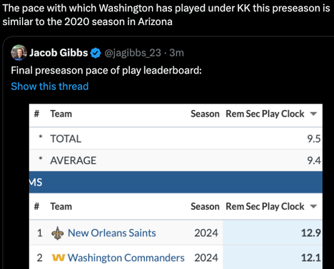Click the upper Team column header
Viewport: 334px width, 269px height.
pyautogui.click(x=61, y=114)
